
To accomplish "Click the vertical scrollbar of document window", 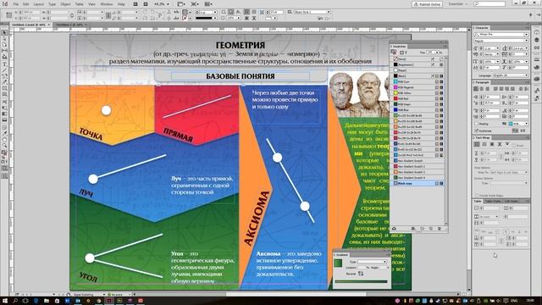I will (x=468, y=159).
